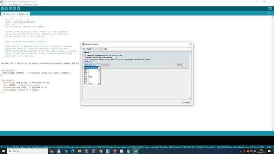Screen dimensions: 274x154
Task: Click the esp32 package title
Action: click(86, 53)
